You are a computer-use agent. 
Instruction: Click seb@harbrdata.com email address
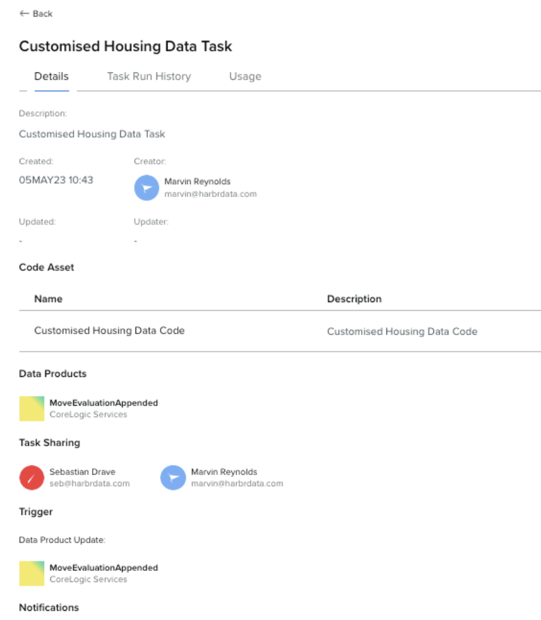click(x=90, y=484)
